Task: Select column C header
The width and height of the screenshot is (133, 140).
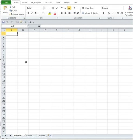Action: 34,30
